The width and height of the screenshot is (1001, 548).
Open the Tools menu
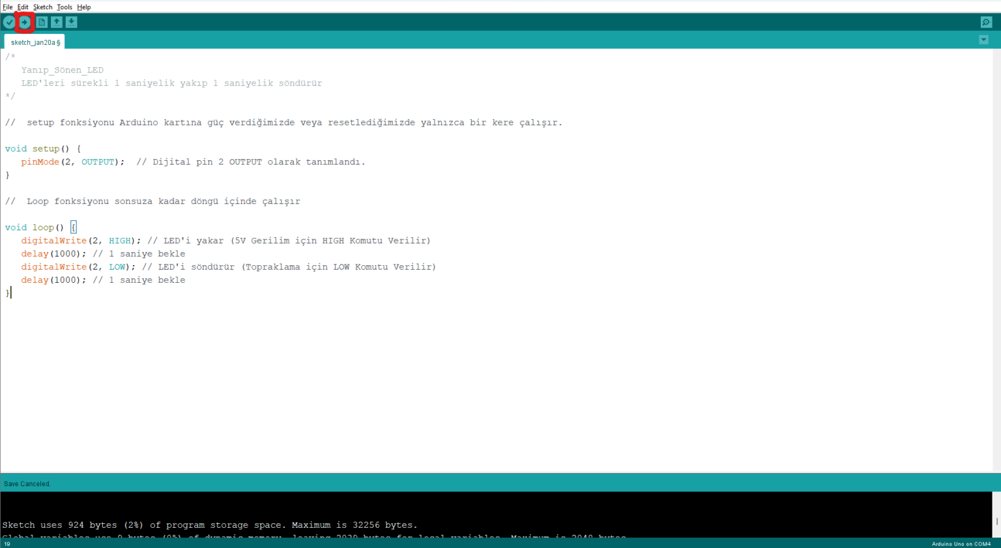point(64,7)
